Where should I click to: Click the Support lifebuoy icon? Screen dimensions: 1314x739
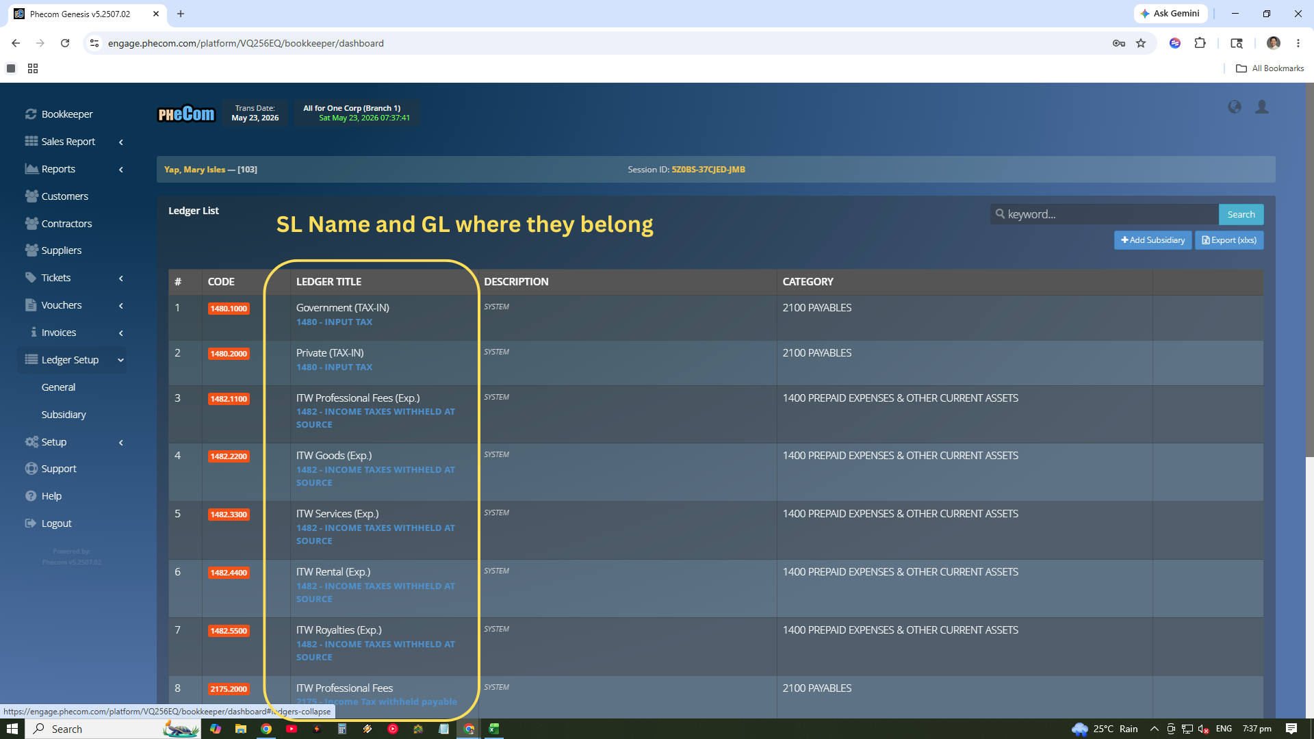pyautogui.click(x=31, y=469)
